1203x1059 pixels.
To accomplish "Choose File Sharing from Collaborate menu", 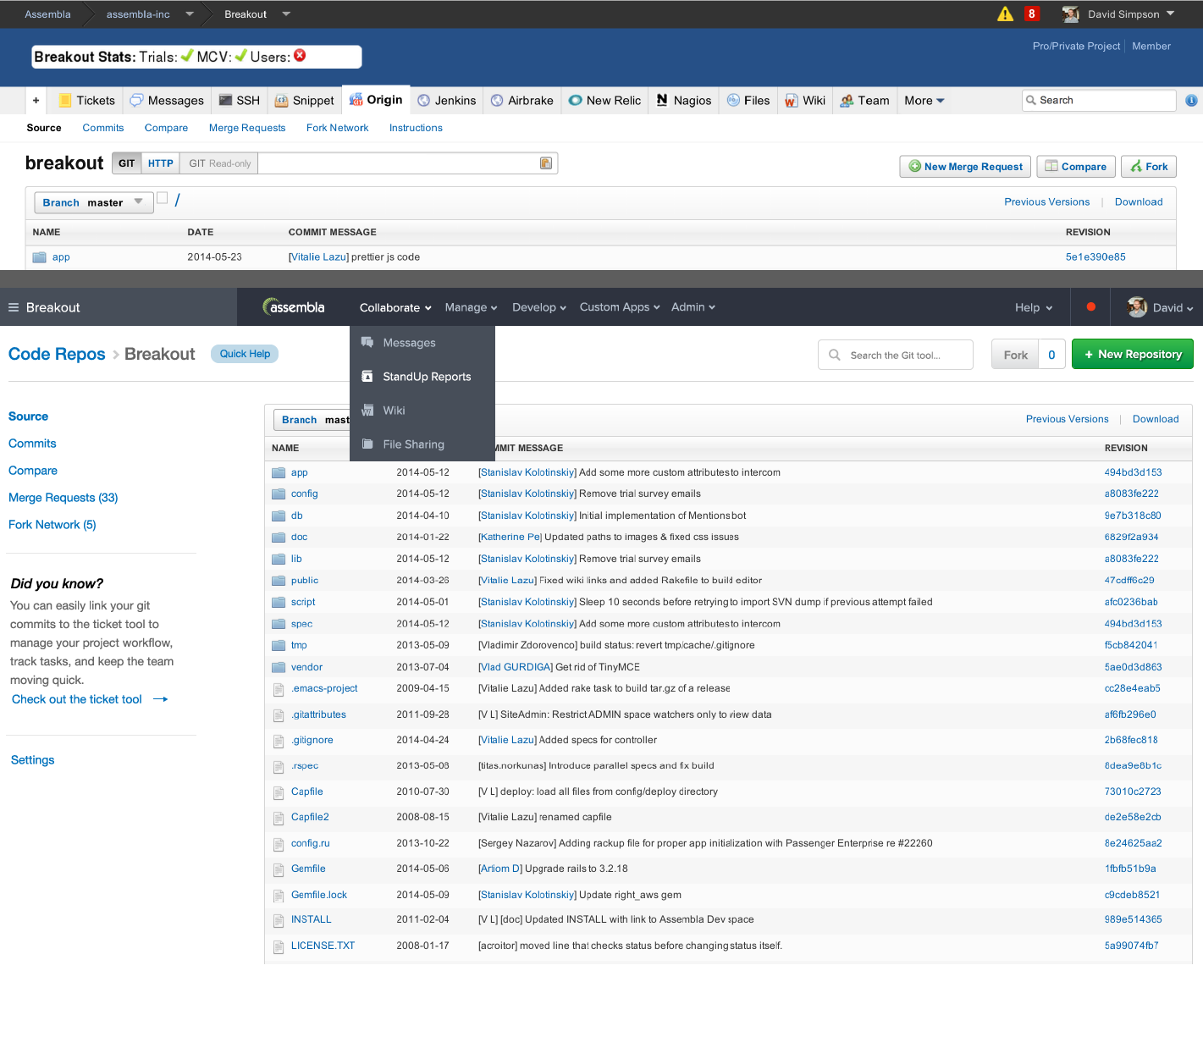I will [x=422, y=444].
